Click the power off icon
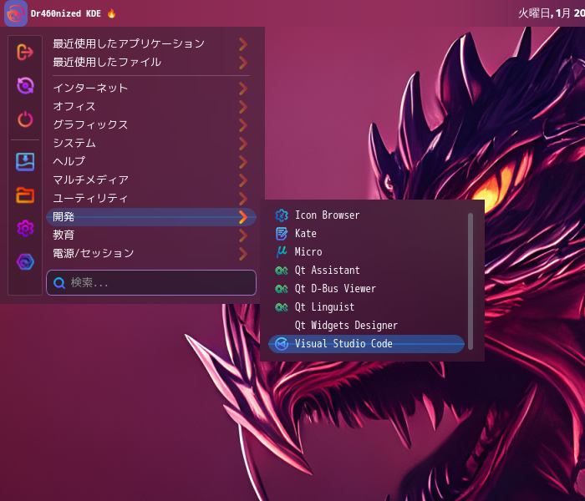This screenshot has height=501, width=585. [25, 119]
